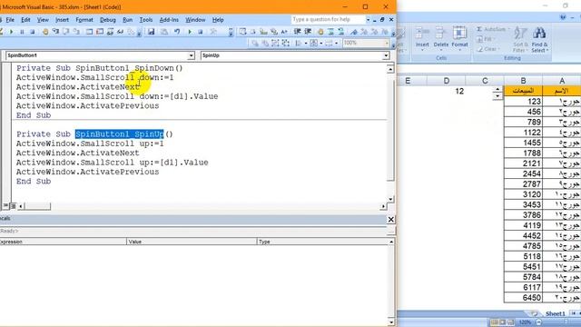Select Excel column D header

(447, 81)
